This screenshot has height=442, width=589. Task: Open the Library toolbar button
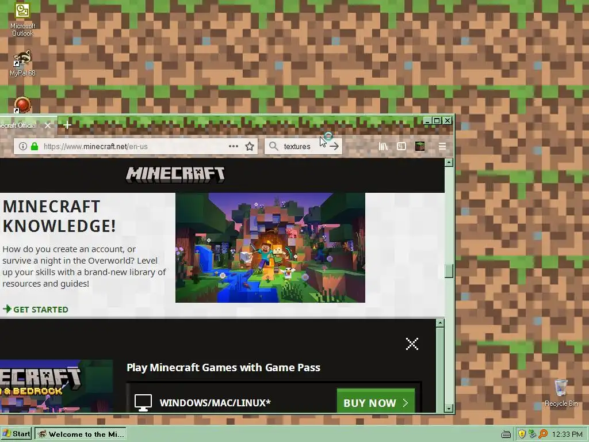click(x=383, y=146)
